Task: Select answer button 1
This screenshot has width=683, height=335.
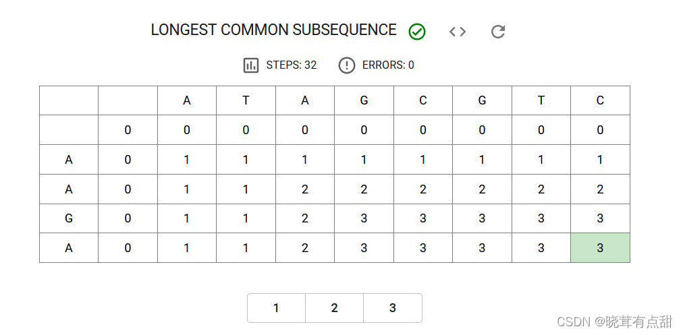Action: pyautogui.click(x=276, y=308)
